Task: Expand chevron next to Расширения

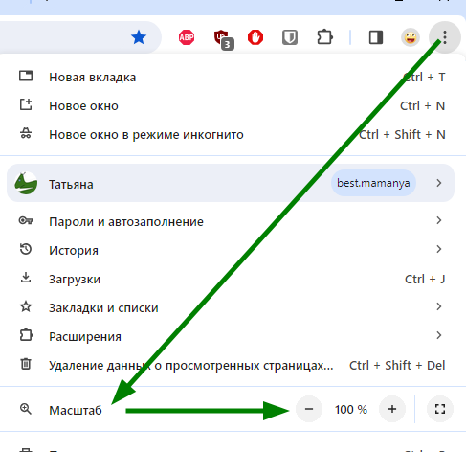Action: point(439,335)
